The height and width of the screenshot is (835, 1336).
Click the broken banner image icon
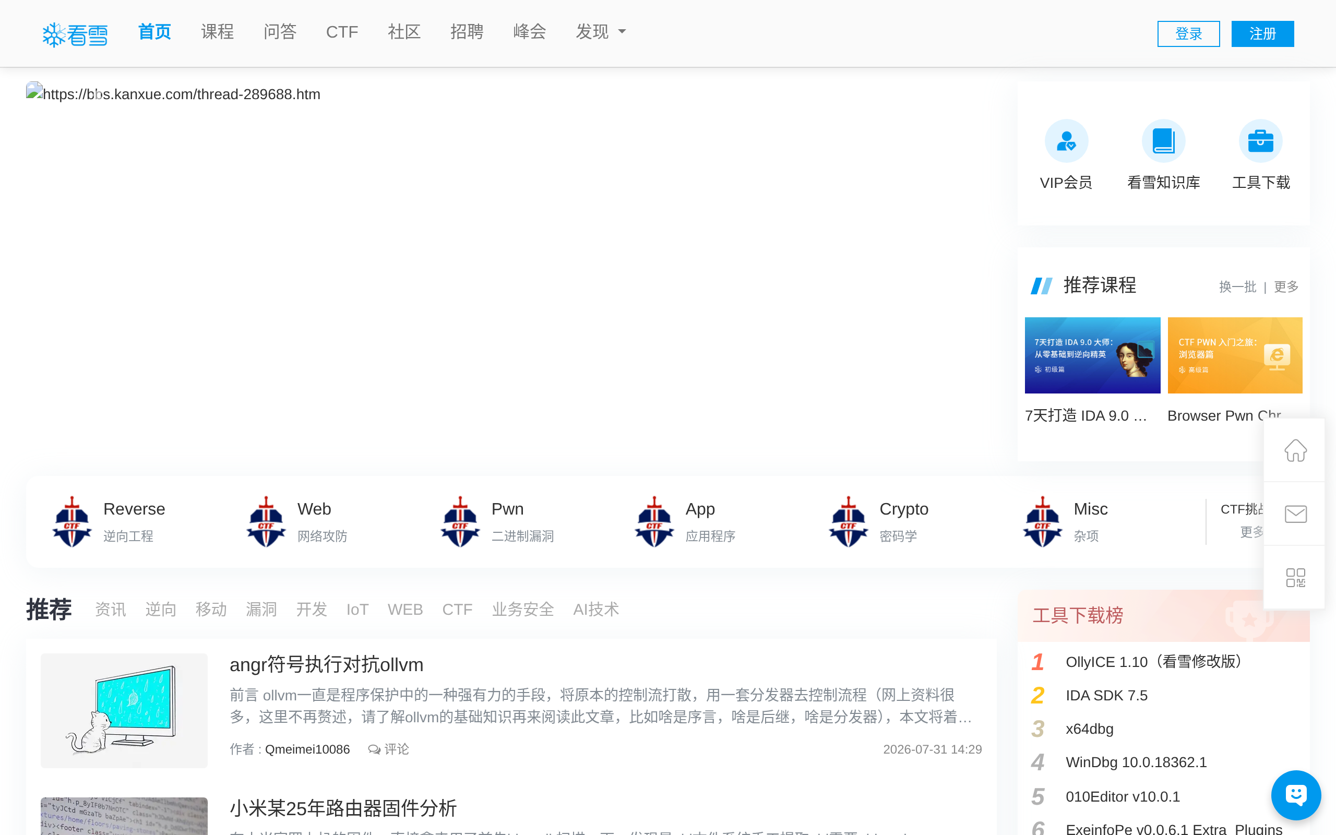click(34, 91)
